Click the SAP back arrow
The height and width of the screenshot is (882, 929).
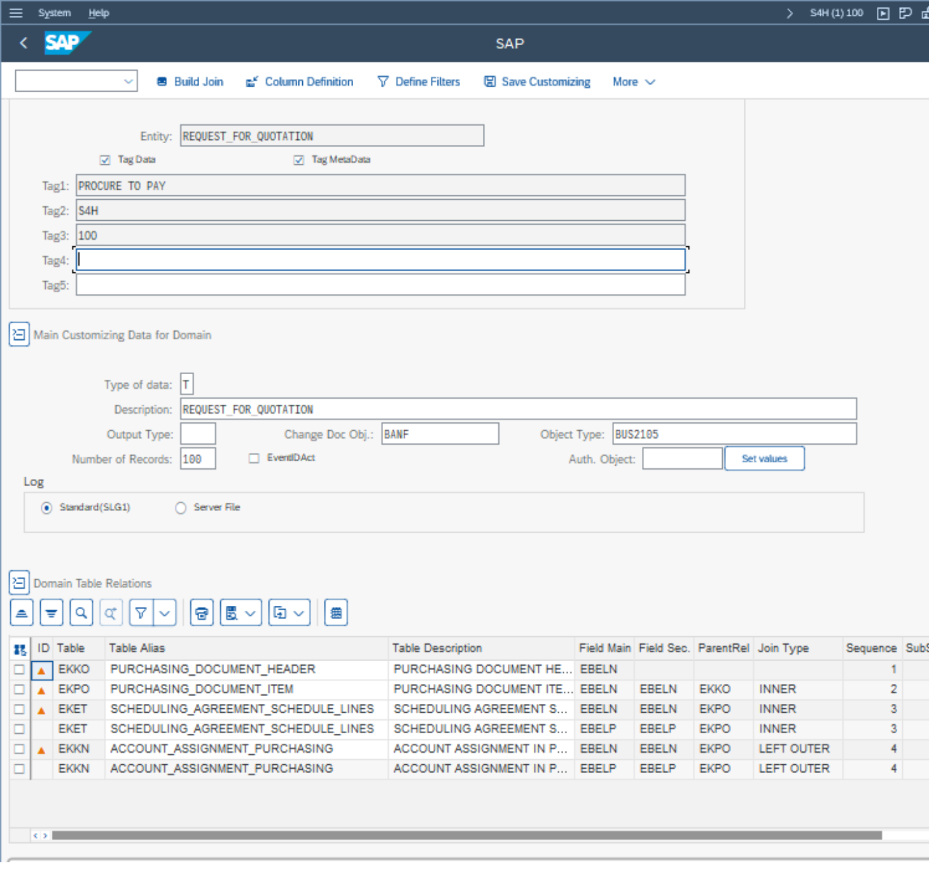[x=24, y=43]
